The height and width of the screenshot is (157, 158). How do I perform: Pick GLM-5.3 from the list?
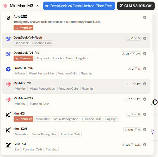coord(76,147)
